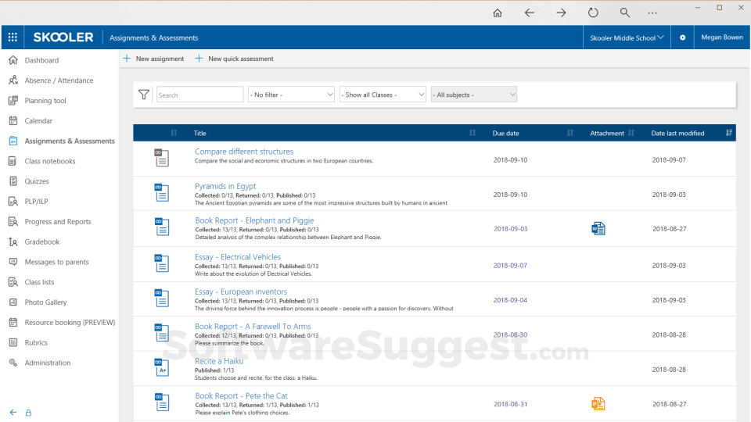Open the three-dot more options menu
The image size is (751, 422).
click(652, 13)
